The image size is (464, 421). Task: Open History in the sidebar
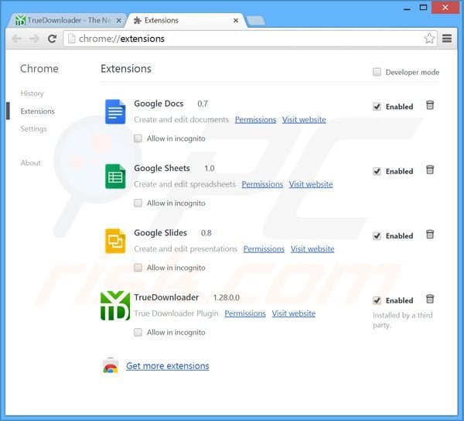(x=32, y=94)
